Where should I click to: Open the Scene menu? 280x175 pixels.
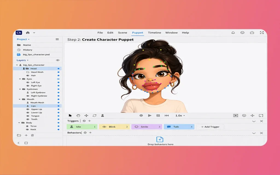[x=122, y=33]
